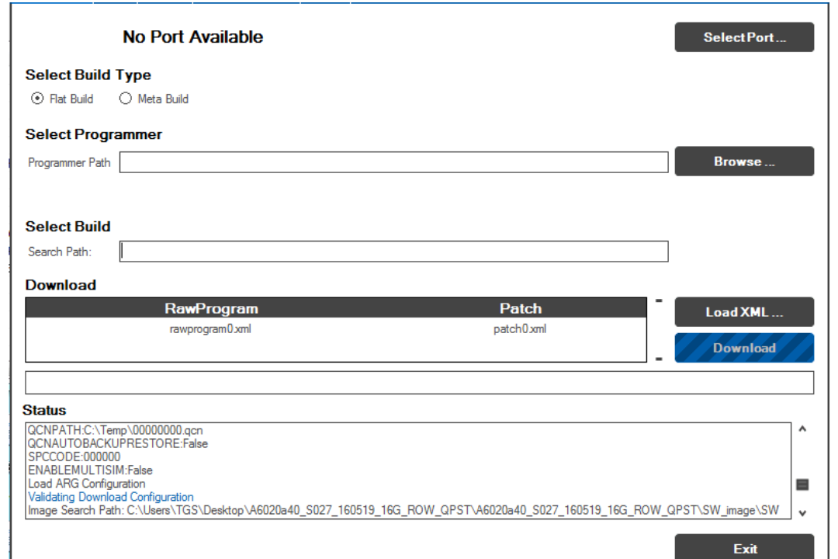The height and width of the screenshot is (559, 838).
Task: Start flashing with the Download button
Action: click(x=744, y=348)
